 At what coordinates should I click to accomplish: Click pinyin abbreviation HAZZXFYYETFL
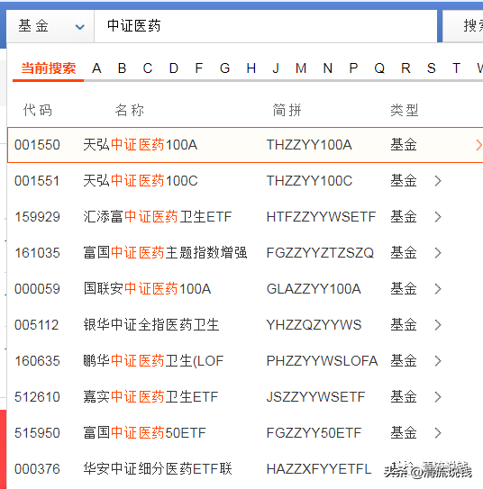click(x=319, y=469)
